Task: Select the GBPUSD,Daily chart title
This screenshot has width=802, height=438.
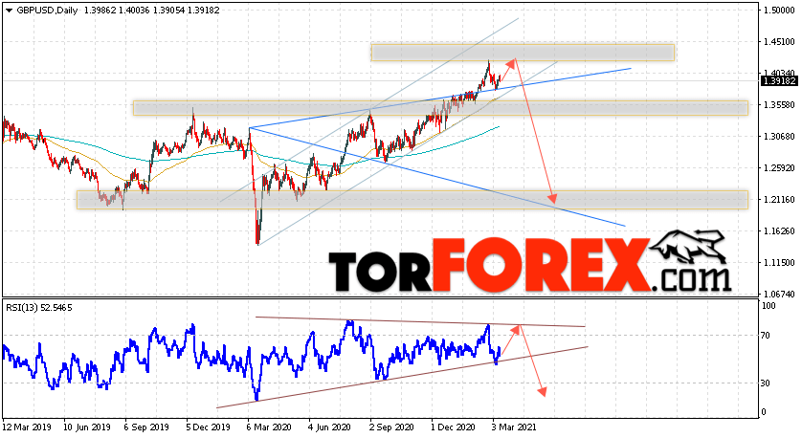Action: pyautogui.click(x=47, y=11)
